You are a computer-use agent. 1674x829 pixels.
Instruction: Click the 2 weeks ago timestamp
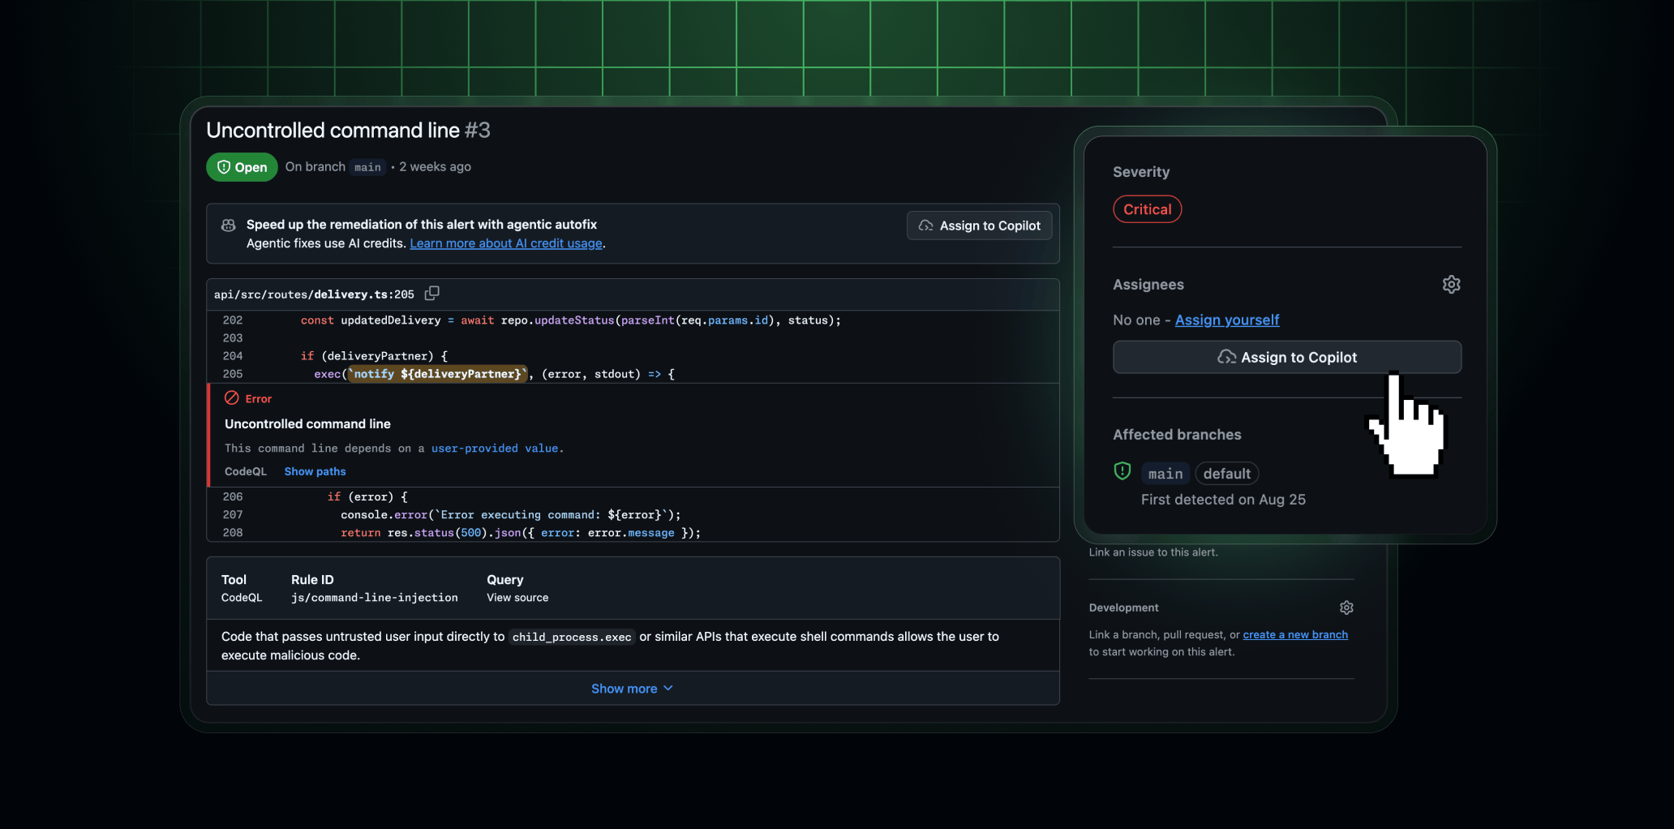coord(435,167)
